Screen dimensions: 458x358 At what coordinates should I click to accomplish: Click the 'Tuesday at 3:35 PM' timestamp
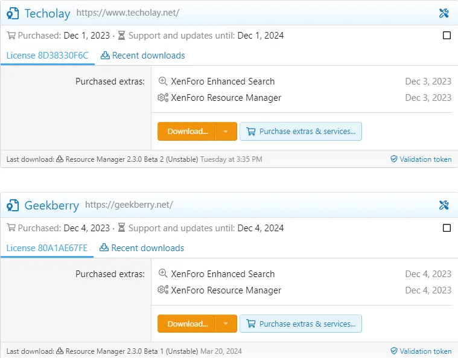tap(231, 159)
